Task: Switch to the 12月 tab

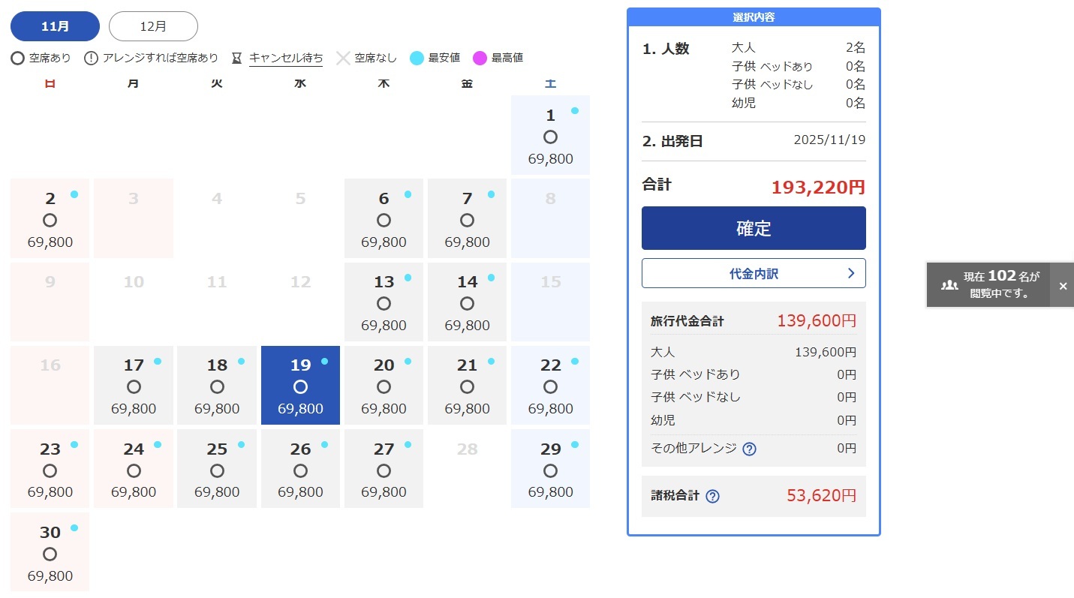Action: tap(153, 26)
